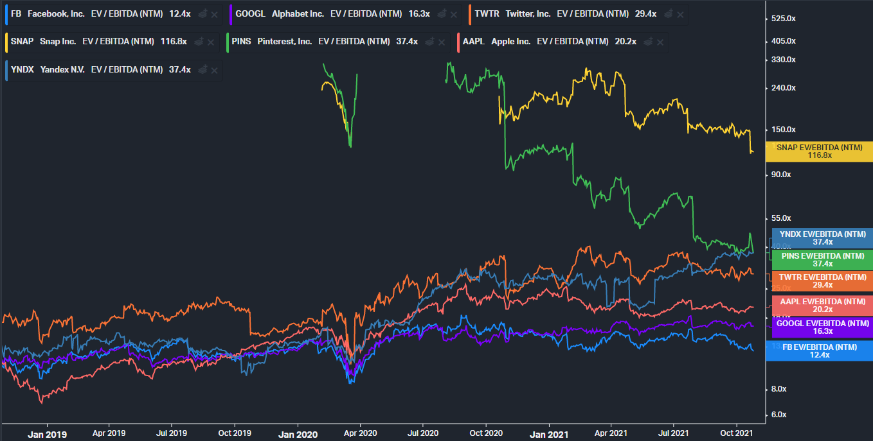The width and height of the screenshot is (873, 441).
Task: Click the Apr 2019 time axis label
Action: [x=109, y=433]
